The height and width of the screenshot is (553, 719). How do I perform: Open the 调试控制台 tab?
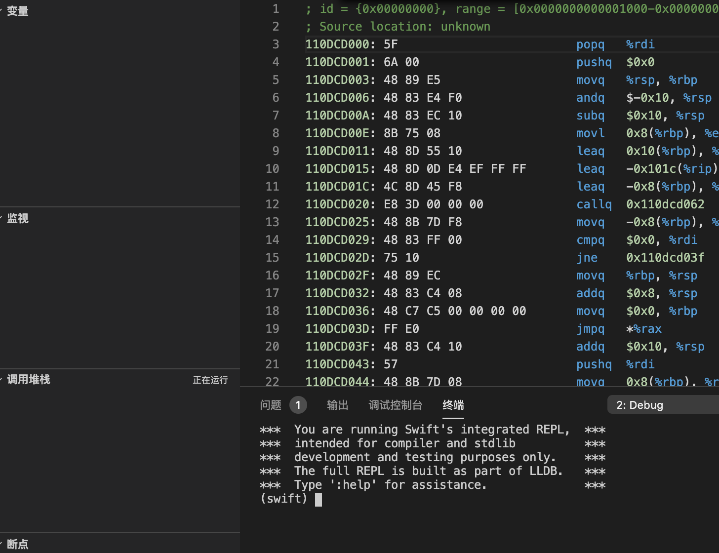396,405
